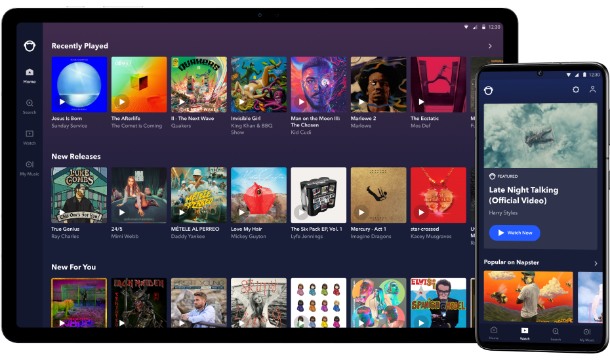Play 24/5 by Mimi Webb
Screen dimensions: 610x360
(x=122, y=212)
